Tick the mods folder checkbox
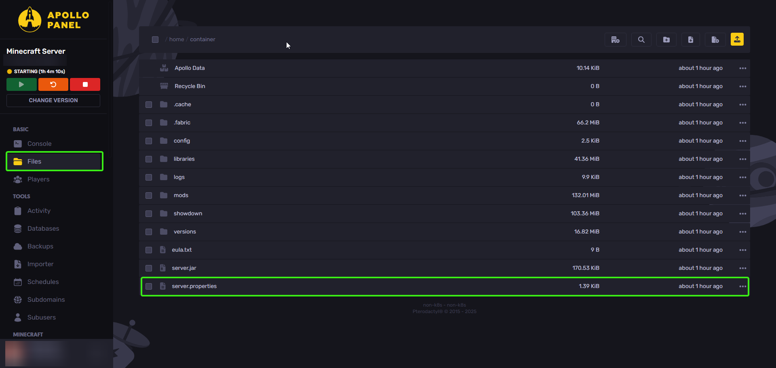This screenshot has height=368, width=776. [149, 196]
